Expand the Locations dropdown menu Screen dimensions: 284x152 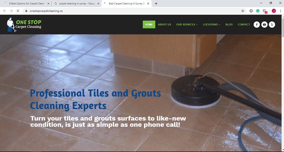point(212,25)
